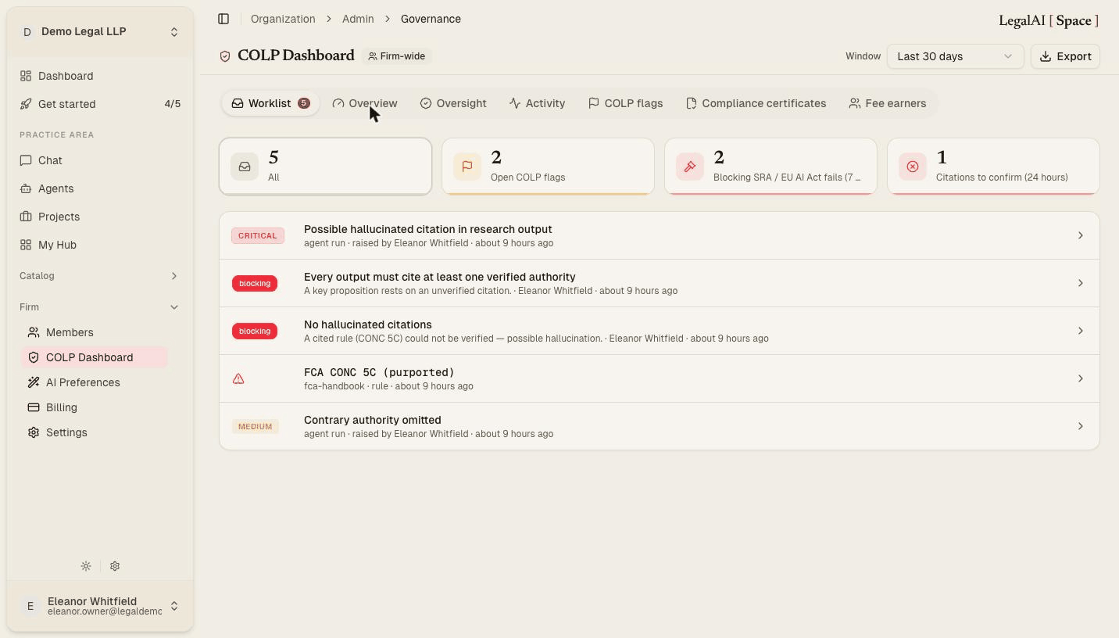Click the AI Preferences wand icon
Viewport: 1119px width, 638px height.
pyautogui.click(x=34, y=382)
